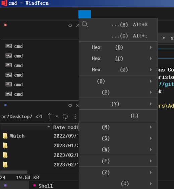The image size is (174, 189).
Task: Open settings gear of the session list panel
Action: coord(70,25)
